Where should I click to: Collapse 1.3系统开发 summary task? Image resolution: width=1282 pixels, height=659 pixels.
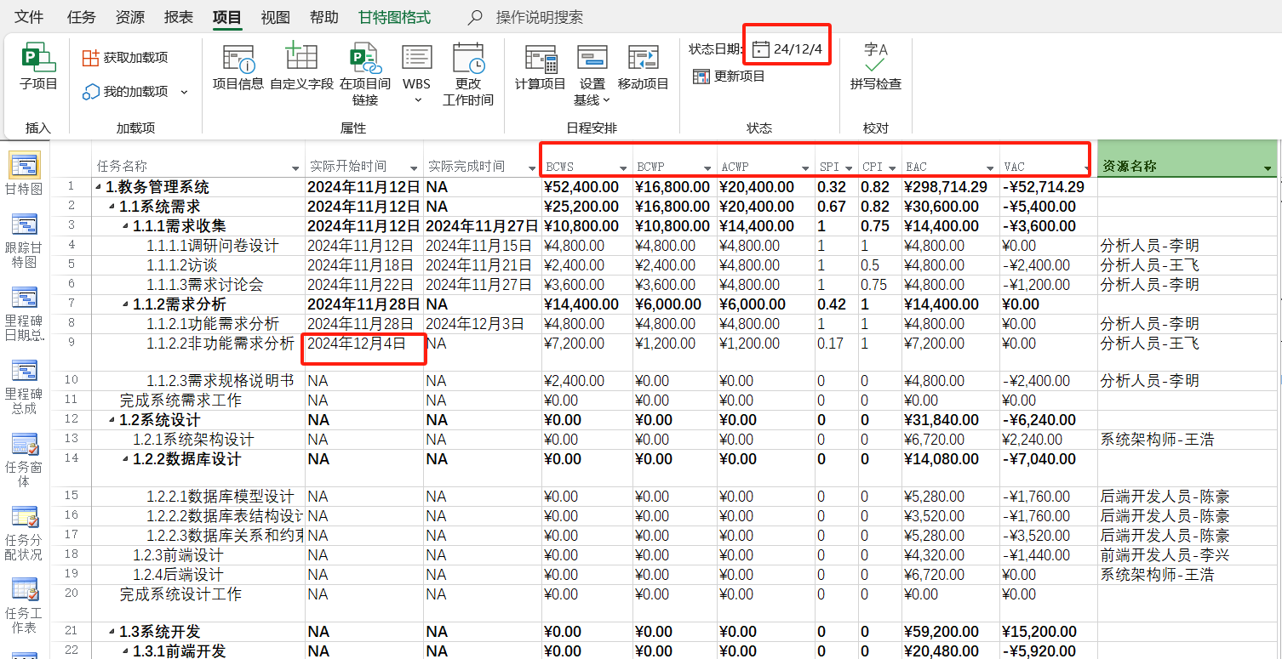coord(112,632)
